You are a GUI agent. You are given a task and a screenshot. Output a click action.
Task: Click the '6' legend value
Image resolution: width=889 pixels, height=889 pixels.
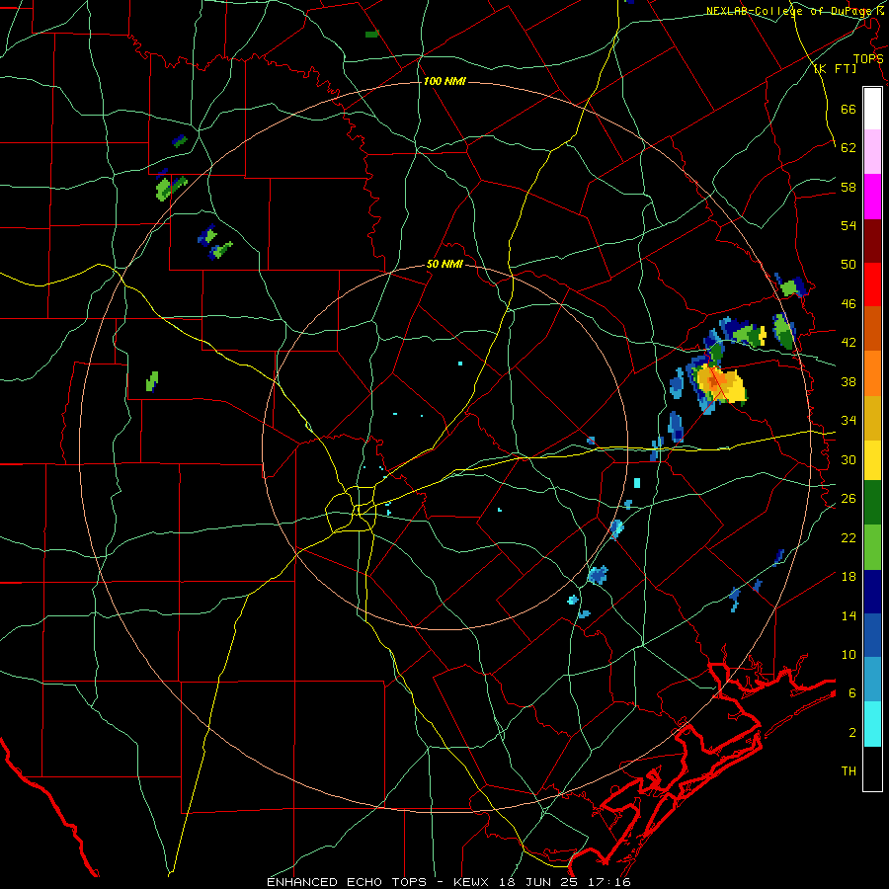[852, 693]
